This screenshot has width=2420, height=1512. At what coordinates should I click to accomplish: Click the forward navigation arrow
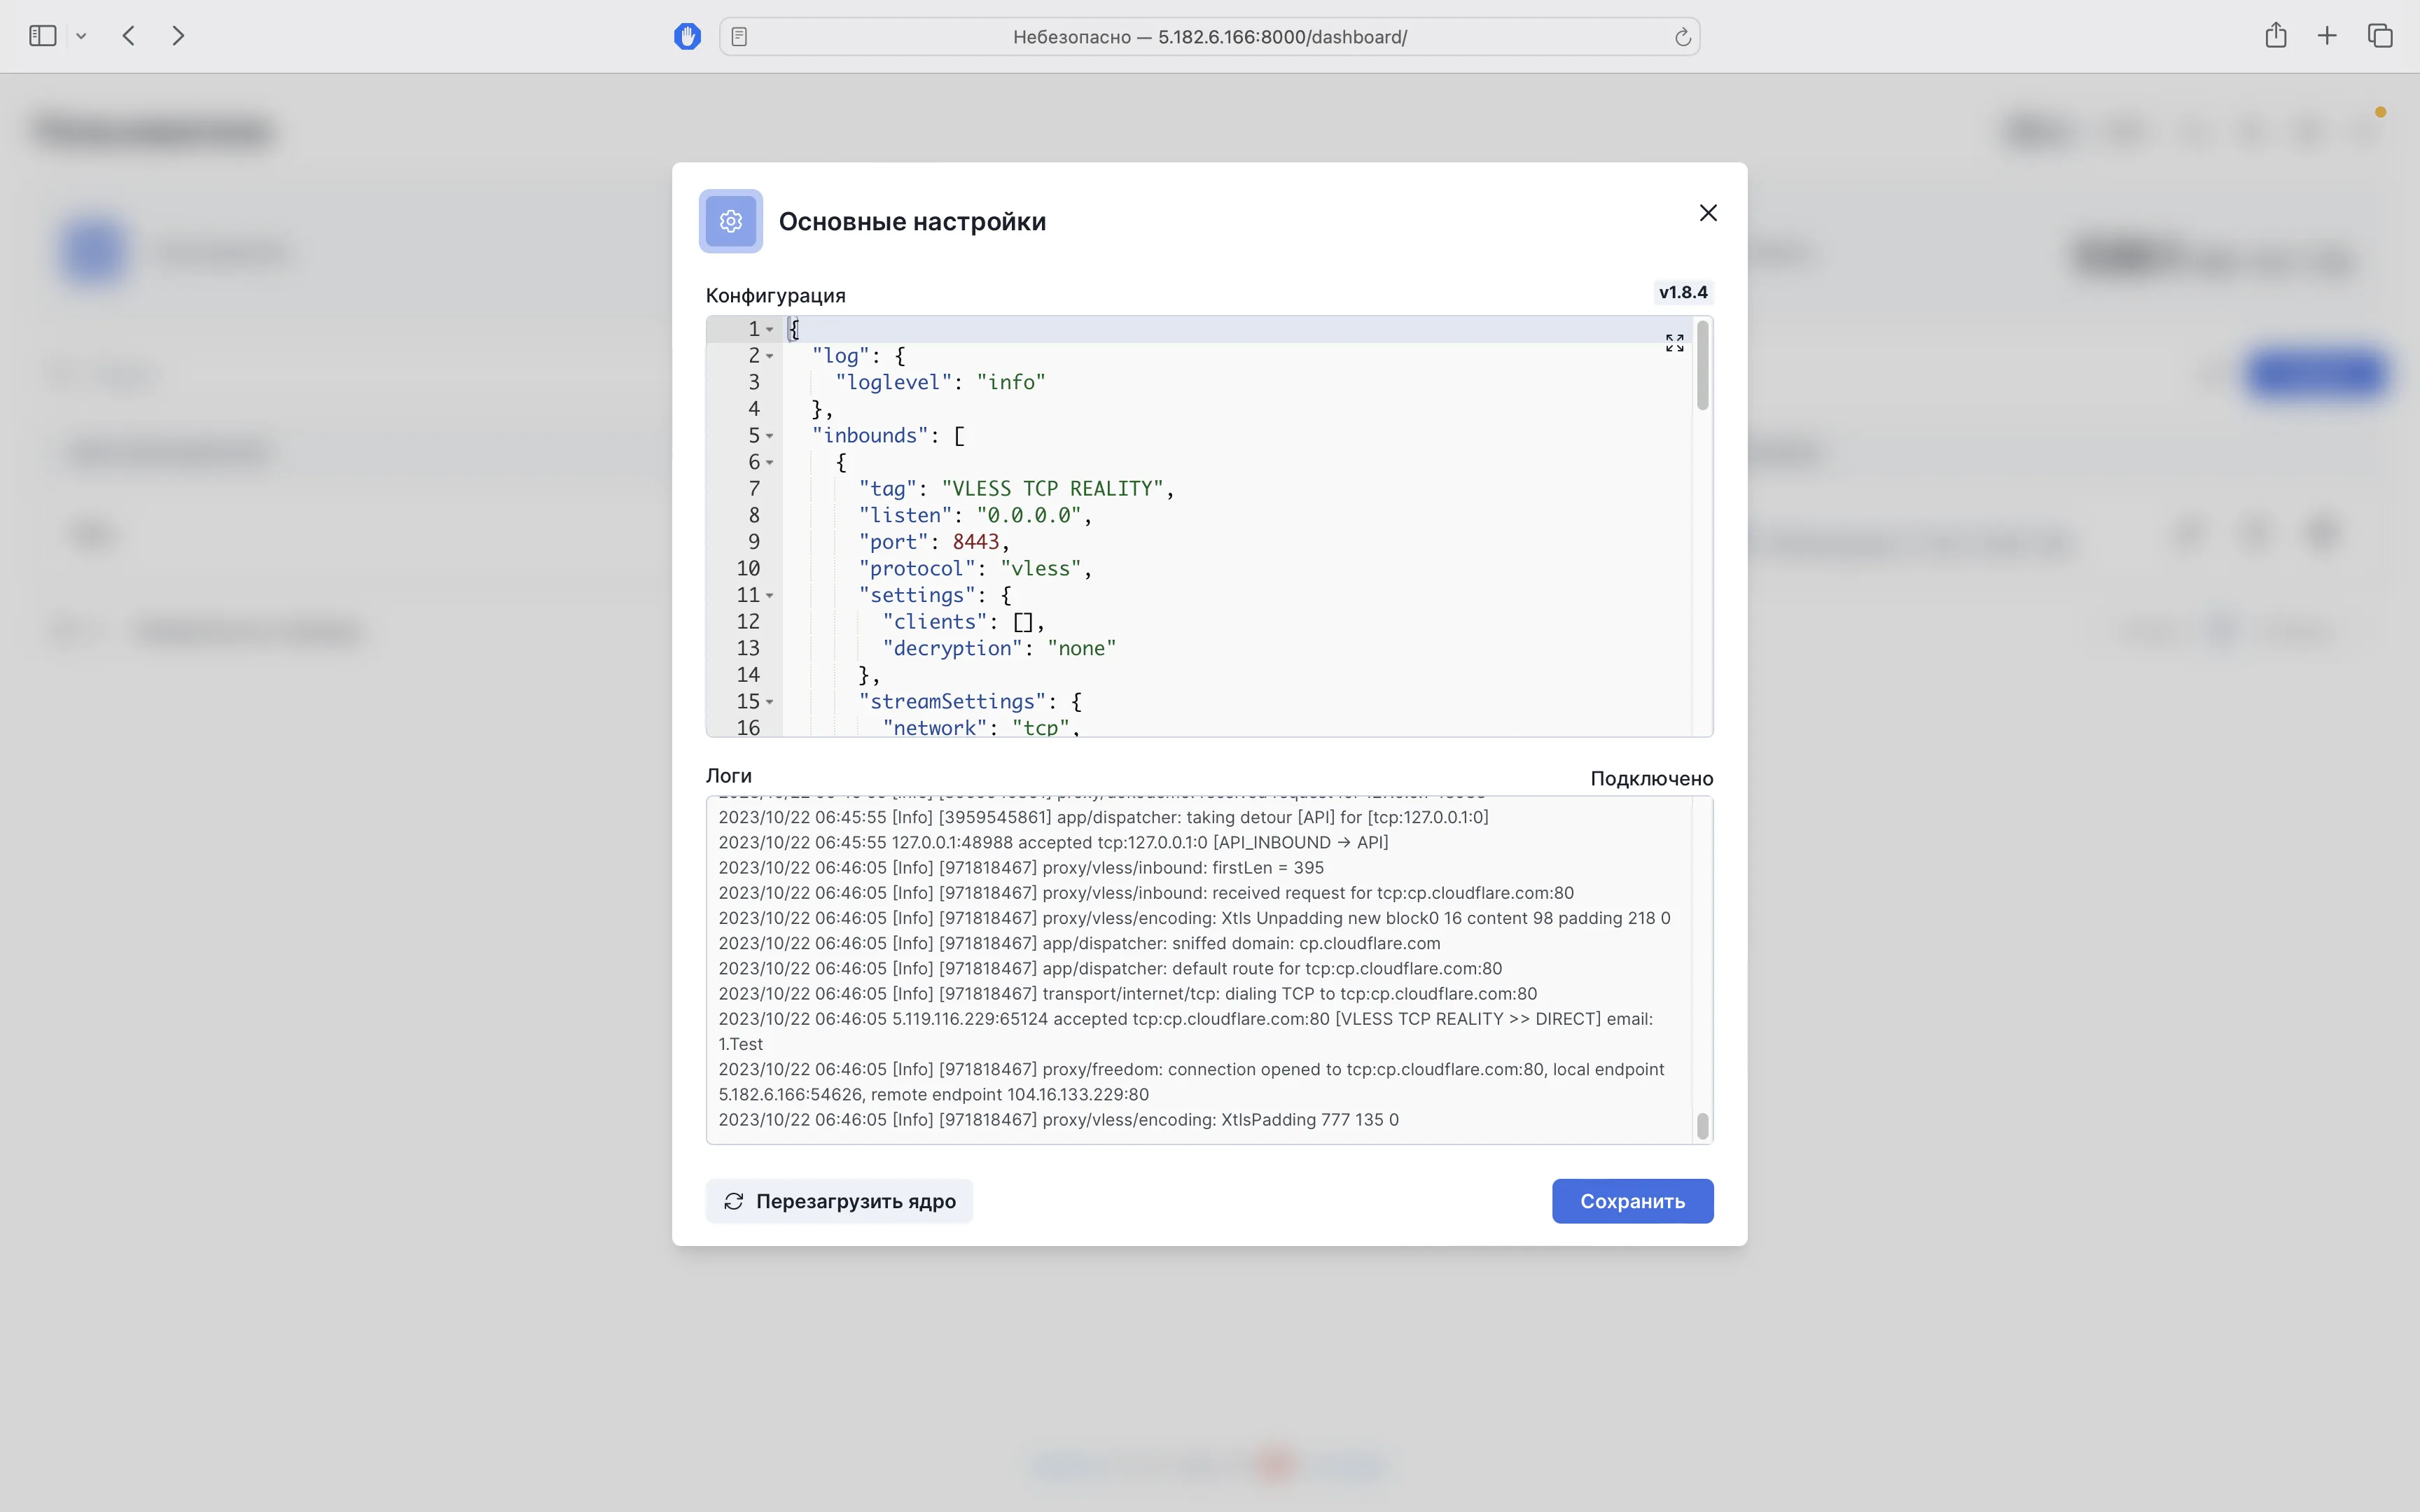(178, 35)
